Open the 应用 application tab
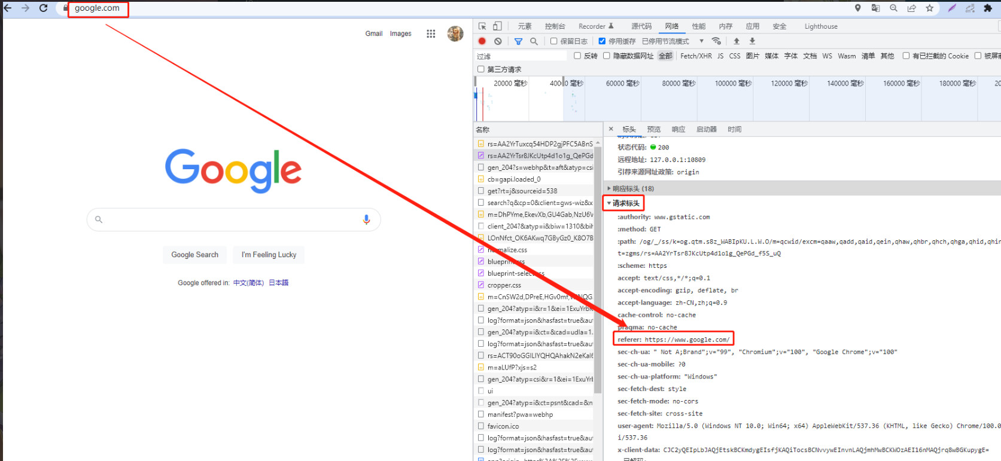Screen dimensions: 1001x461 [x=753, y=26]
